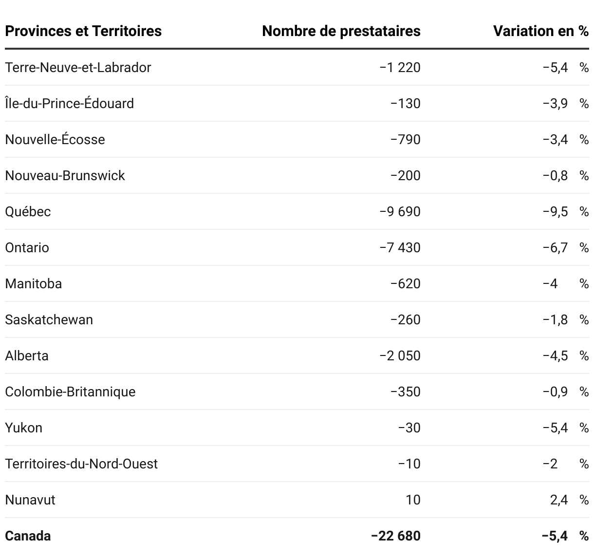This screenshot has height=558, width=594.
Task: Select the Nunavut variation value 2,4
Action: click(x=559, y=500)
